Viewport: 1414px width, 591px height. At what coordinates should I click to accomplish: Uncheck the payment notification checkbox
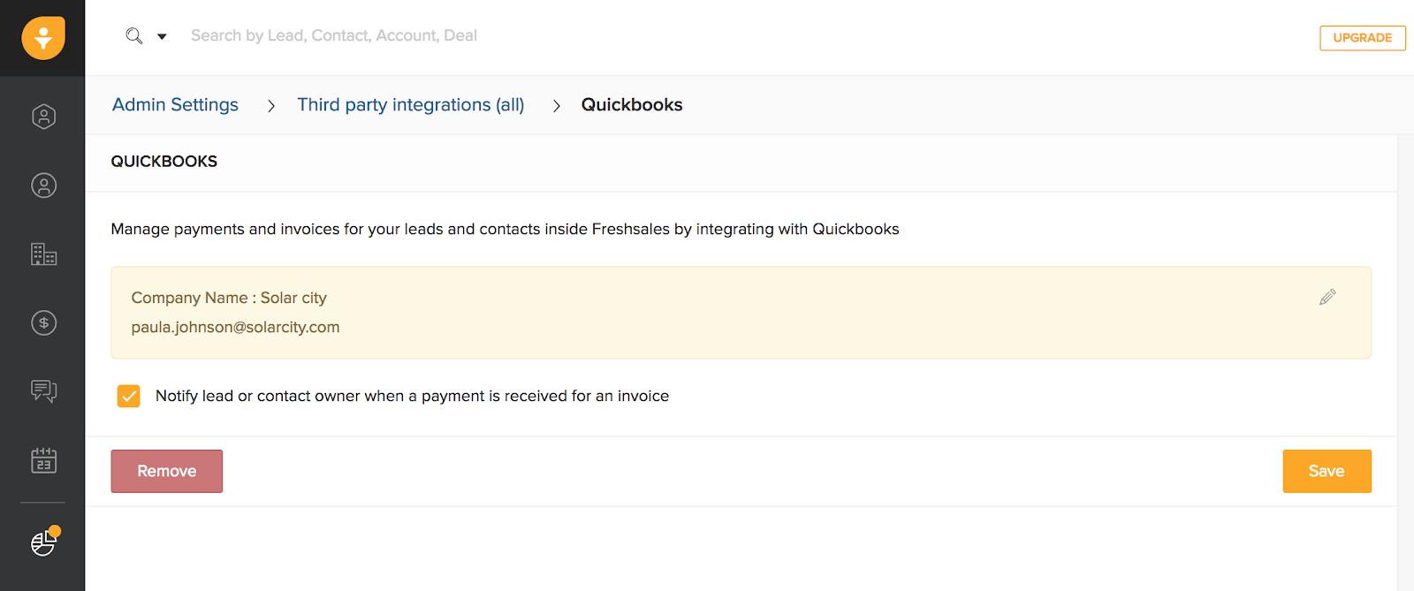tap(129, 396)
